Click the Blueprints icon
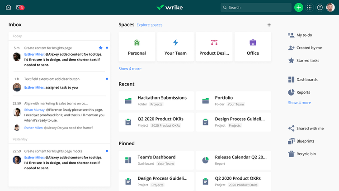 tap(291, 141)
